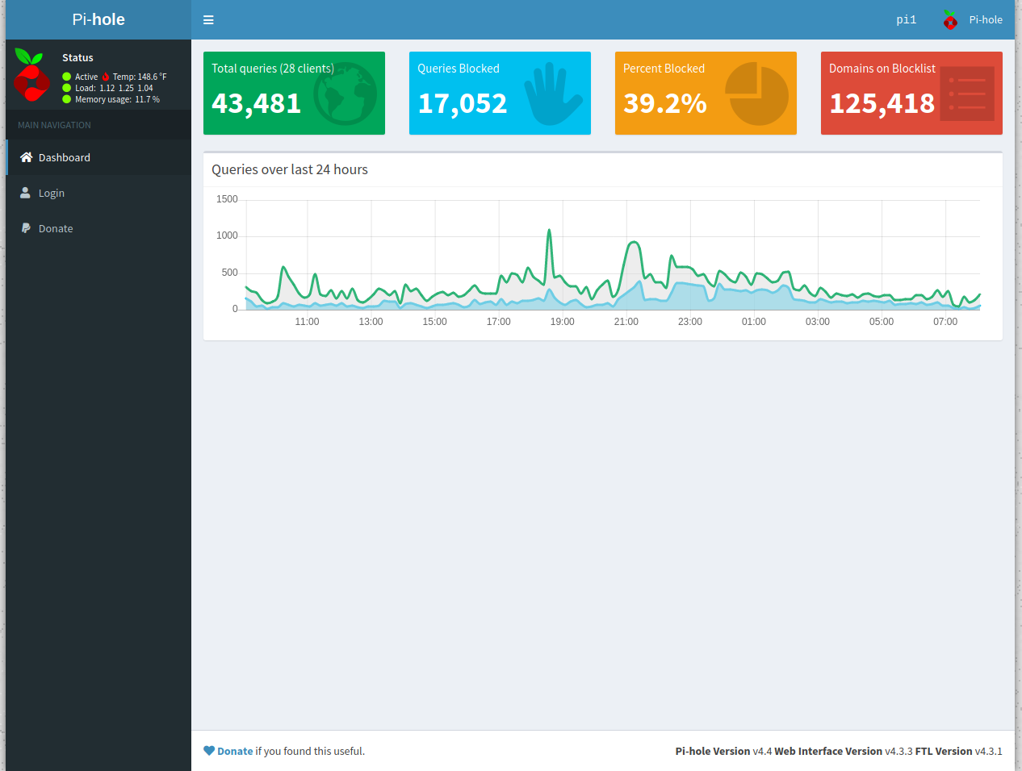Click the globe icon in Total queries
Viewport: 1022px width, 771px height.
[x=345, y=94]
